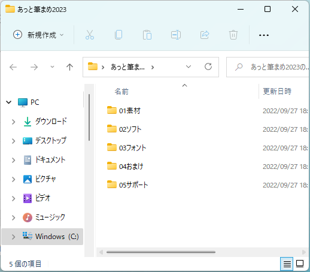Sort by the 名前 column header
310x272 pixels.
tap(121, 92)
